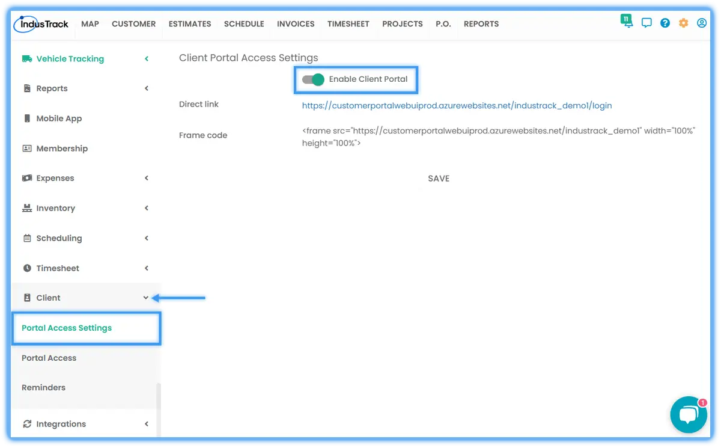The image size is (721, 448).
Task: Expand the sidebar Reports chevron
Action: pyautogui.click(x=147, y=88)
